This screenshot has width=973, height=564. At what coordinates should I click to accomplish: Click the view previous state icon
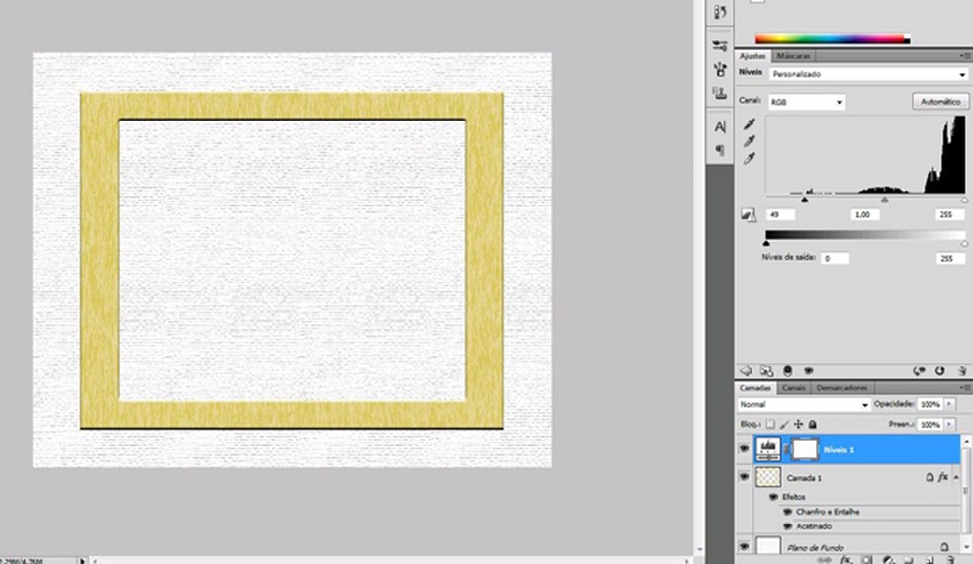pyautogui.click(x=919, y=371)
